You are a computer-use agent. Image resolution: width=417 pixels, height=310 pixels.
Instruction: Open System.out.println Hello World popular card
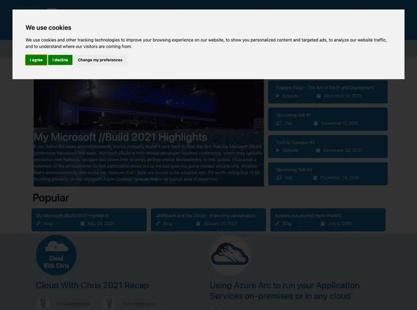pyautogui.click(x=328, y=220)
